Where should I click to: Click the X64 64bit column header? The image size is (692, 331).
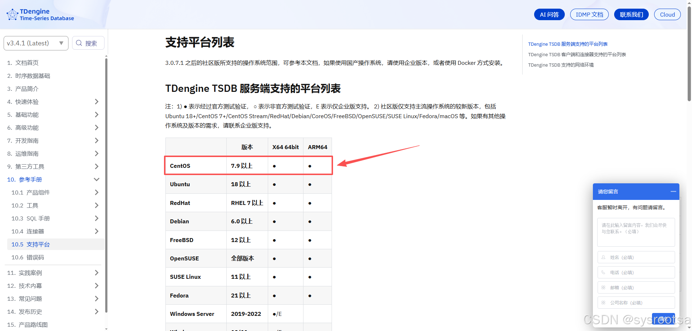285,147
